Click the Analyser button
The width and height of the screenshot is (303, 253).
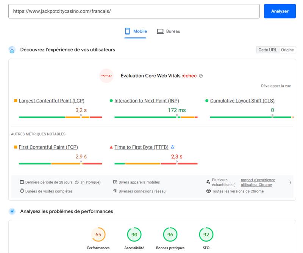pyautogui.click(x=280, y=11)
